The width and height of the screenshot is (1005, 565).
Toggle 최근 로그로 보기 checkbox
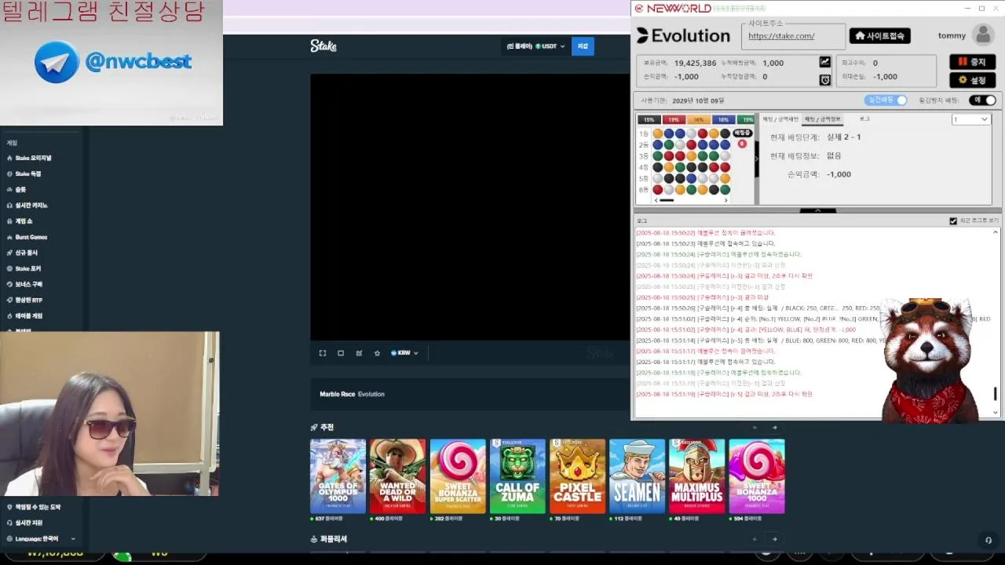click(x=953, y=221)
